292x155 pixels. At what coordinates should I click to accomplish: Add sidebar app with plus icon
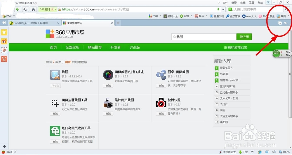tap(4, 146)
